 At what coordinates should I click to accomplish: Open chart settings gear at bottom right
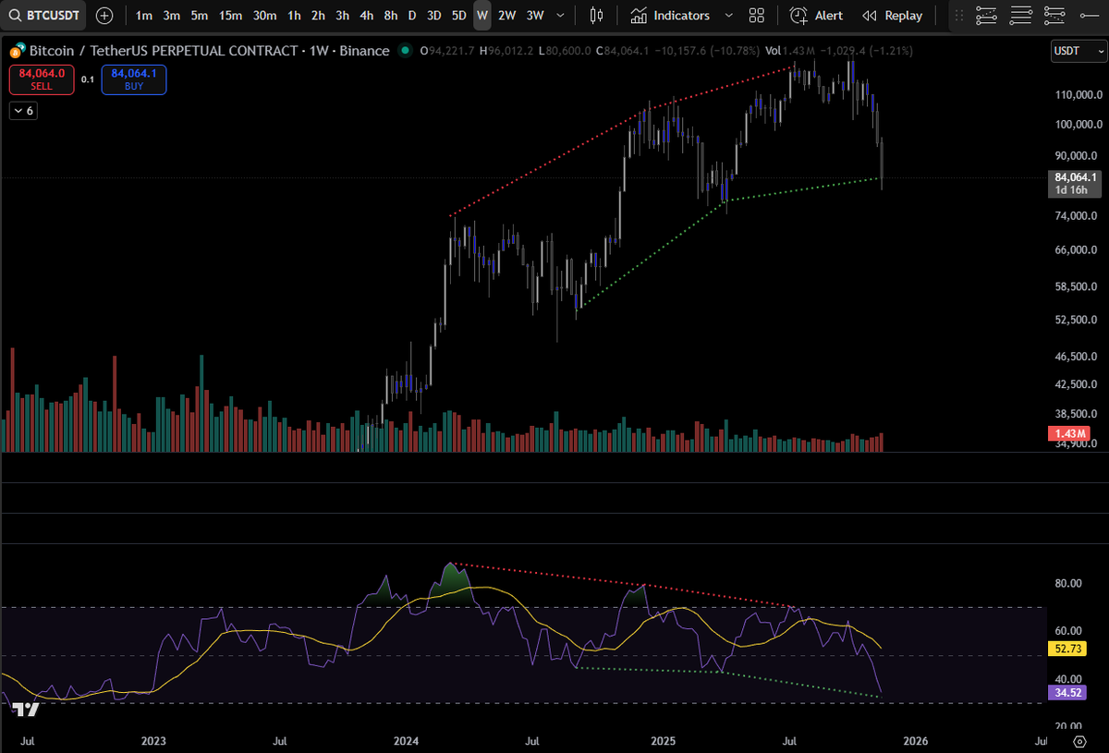pyautogui.click(x=1079, y=741)
